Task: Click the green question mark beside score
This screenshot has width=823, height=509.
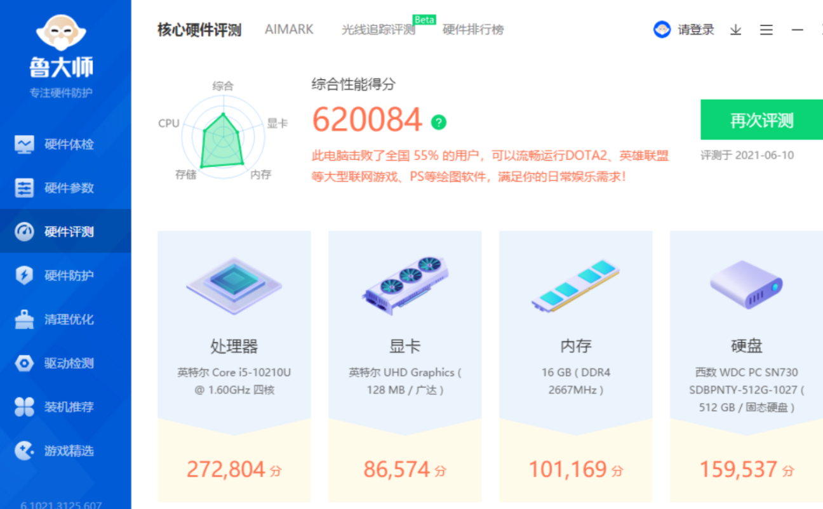Action: 438,122
